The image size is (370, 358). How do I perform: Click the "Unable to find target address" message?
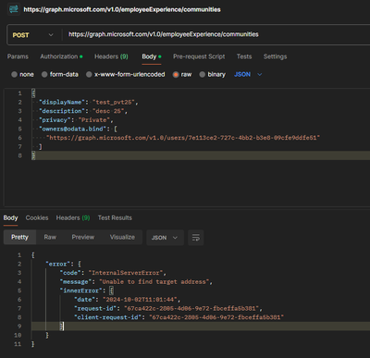(x=154, y=282)
